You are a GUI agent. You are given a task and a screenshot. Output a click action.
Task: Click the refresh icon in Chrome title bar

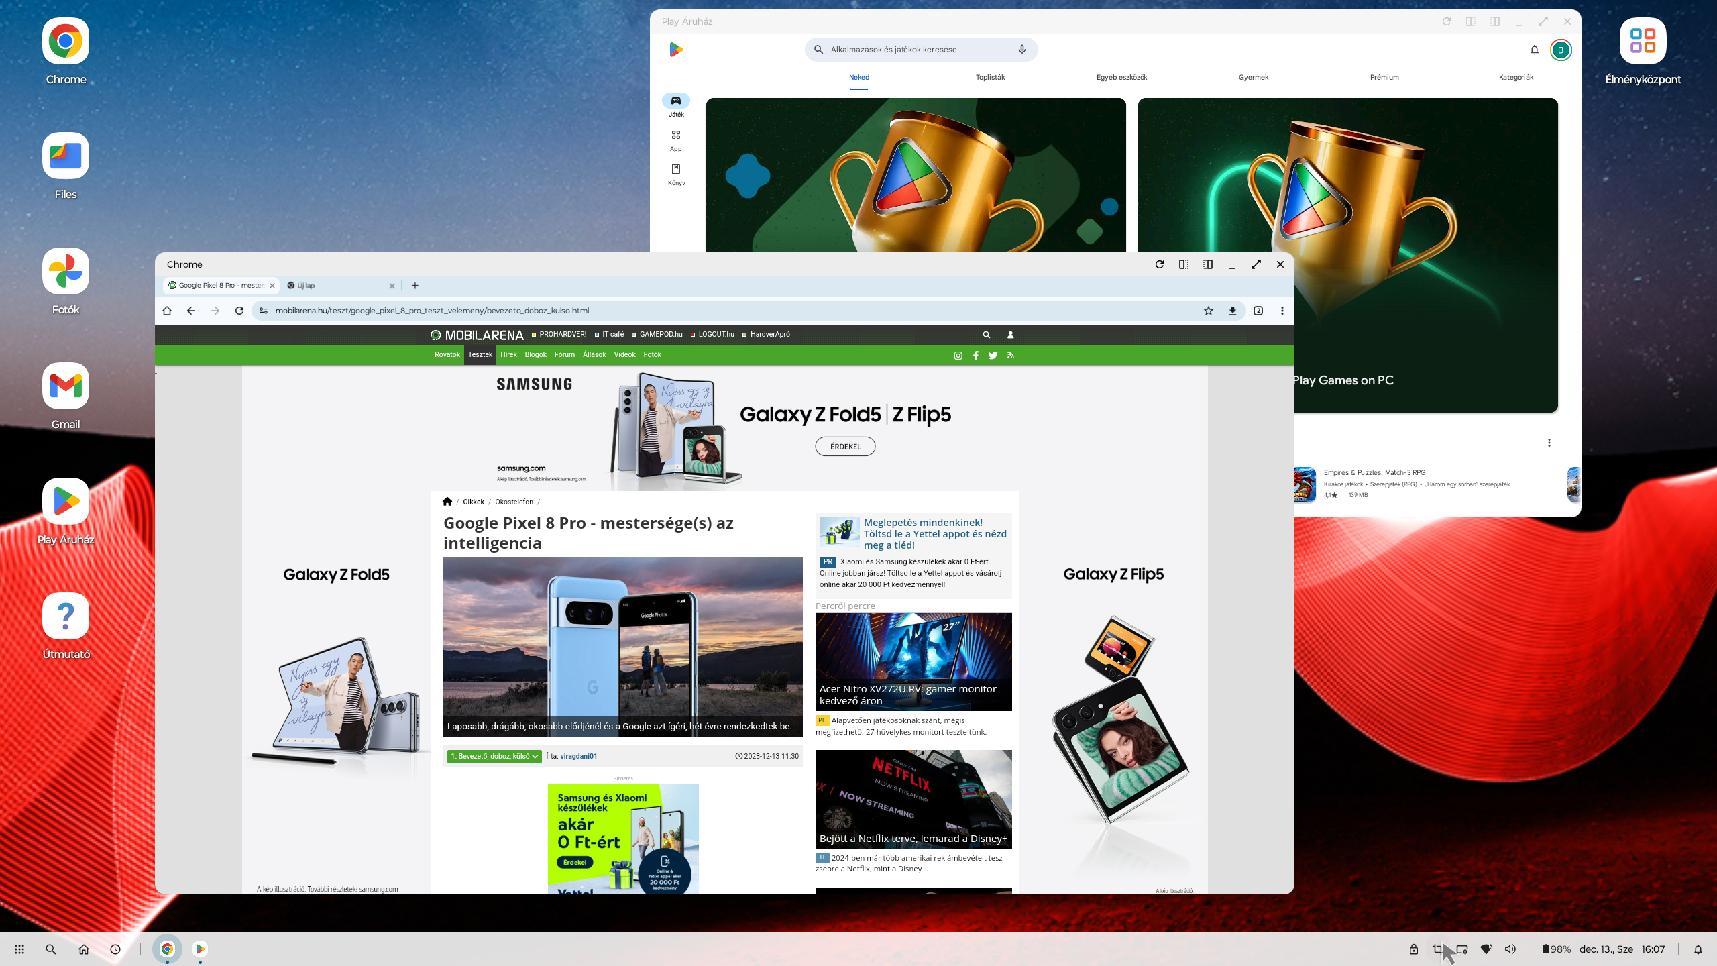coord(1160,264)
